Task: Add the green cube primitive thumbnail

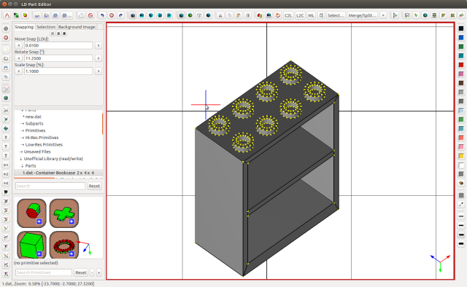Action: pyautogui.click(x=31, y=245)
